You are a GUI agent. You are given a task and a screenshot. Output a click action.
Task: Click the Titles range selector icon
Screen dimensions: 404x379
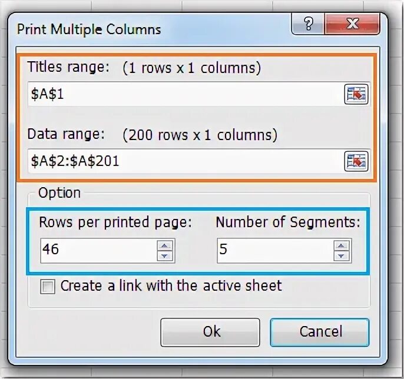356,94
